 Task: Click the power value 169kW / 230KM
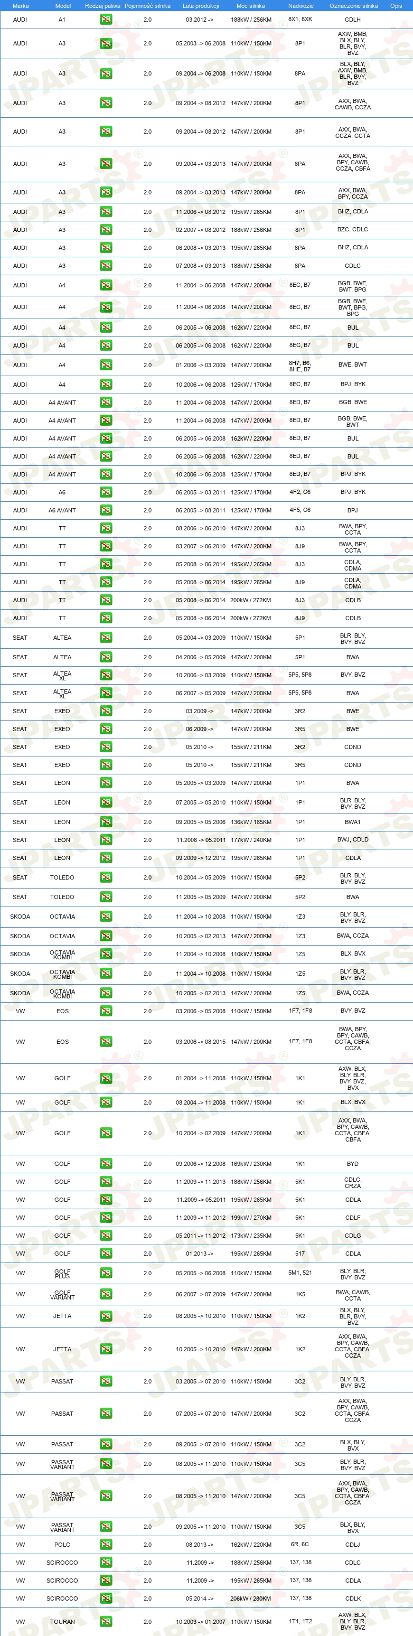pyautogui.click(x=250, y=1164)
